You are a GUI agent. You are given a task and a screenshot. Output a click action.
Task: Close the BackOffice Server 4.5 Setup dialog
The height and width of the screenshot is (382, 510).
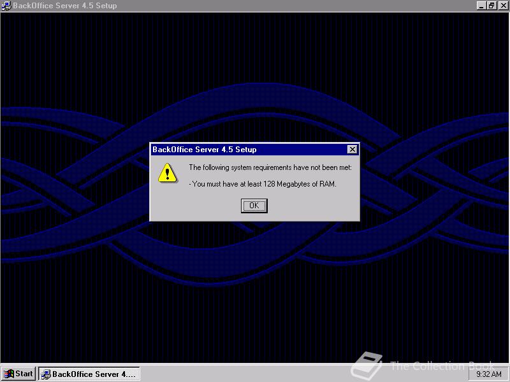353,150
